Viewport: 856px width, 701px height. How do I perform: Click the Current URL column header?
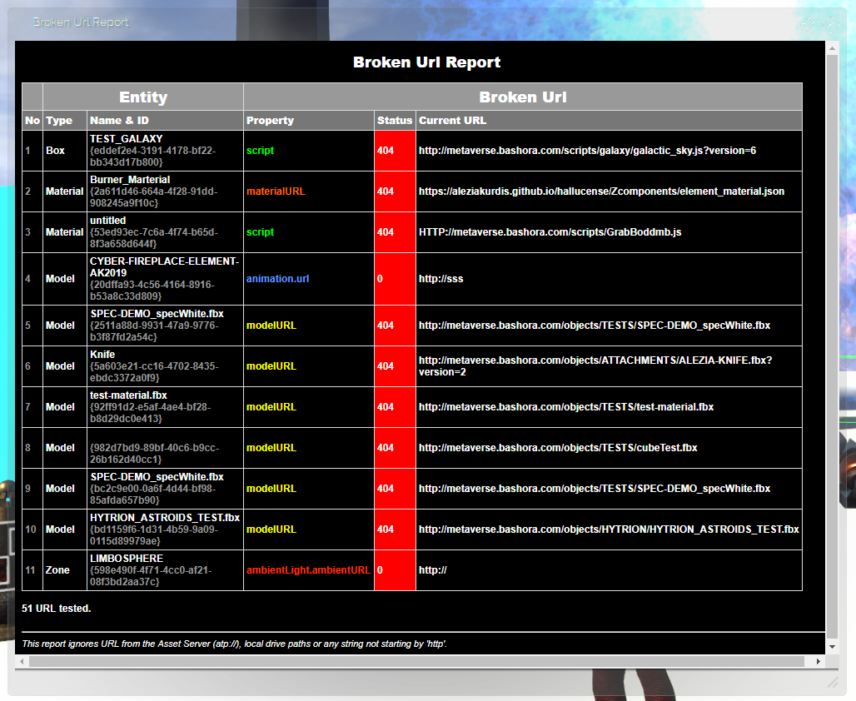(x=610, y=120)
